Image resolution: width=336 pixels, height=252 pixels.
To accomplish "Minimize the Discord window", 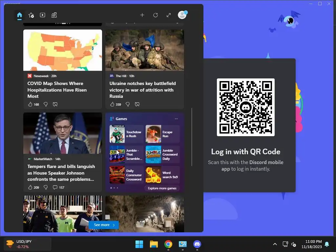I will (311, 4).
